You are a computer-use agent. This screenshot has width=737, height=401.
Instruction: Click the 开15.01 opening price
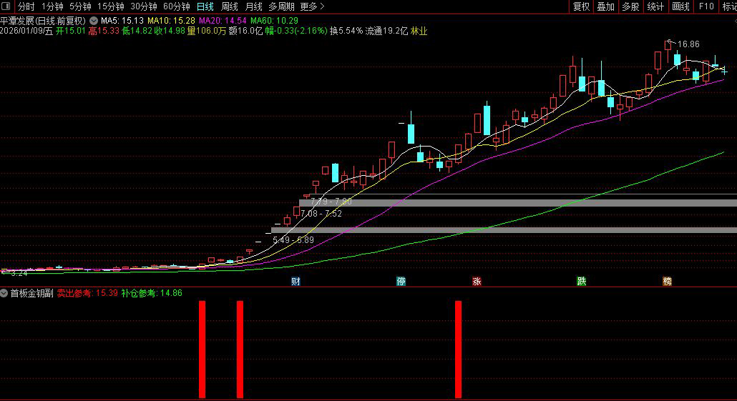pyautogui.click(x=71, y=31)
